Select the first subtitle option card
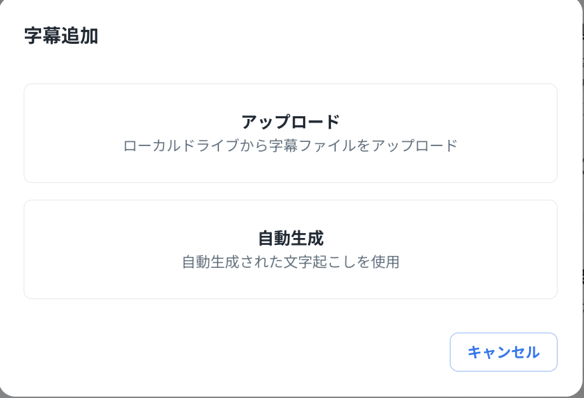584x398 pixels. [291, 133]
